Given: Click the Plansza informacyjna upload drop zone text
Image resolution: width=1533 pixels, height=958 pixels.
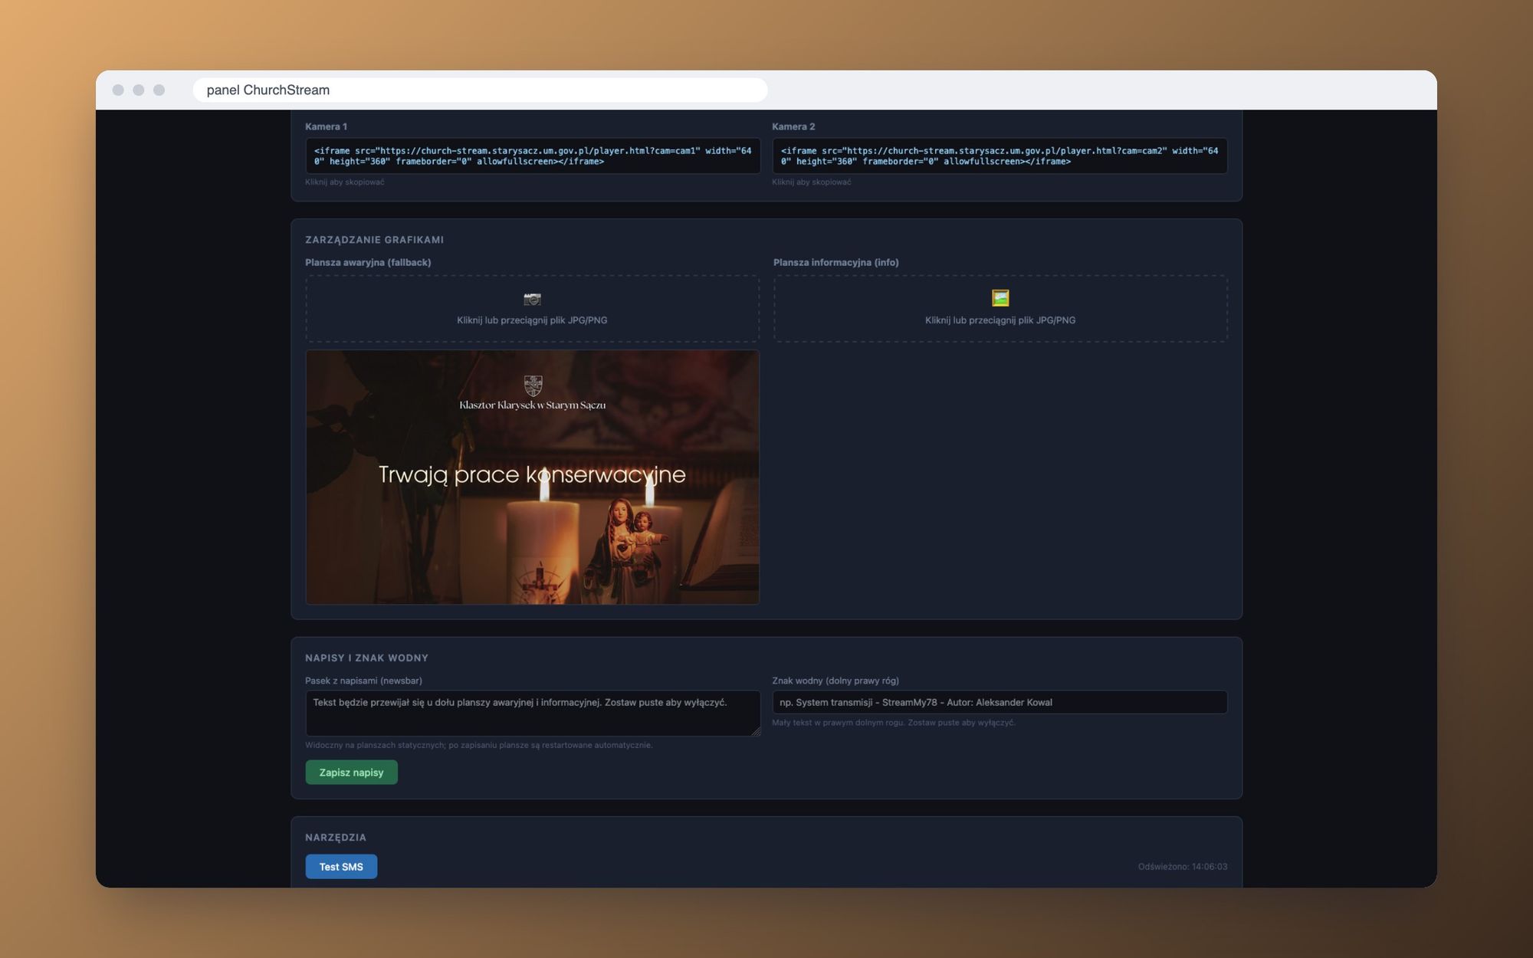Looking at the screenshot, I should point(1000,320).
